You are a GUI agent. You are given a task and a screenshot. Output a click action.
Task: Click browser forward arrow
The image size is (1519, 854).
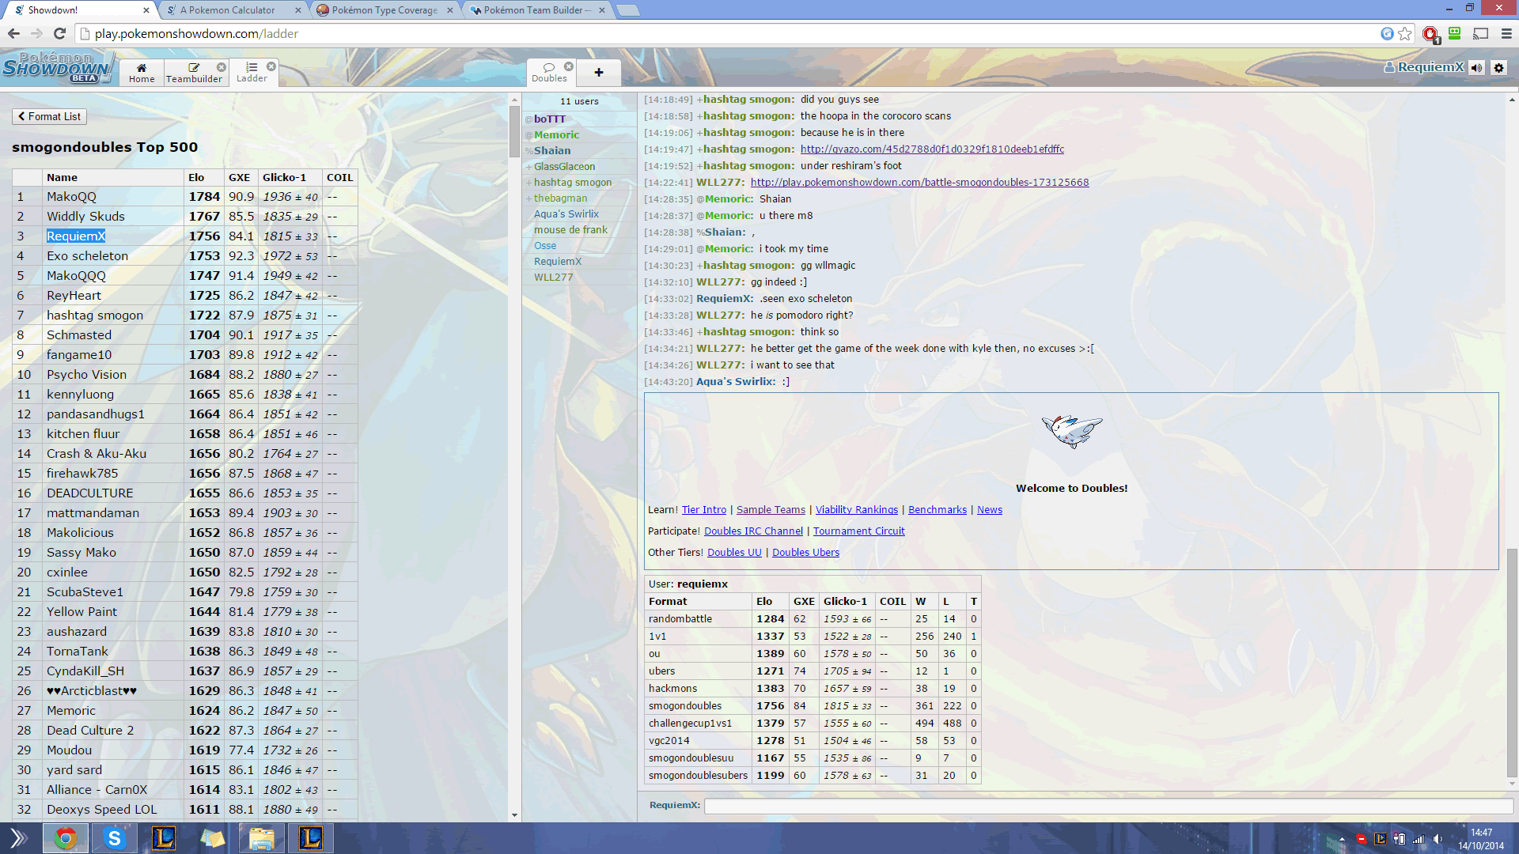[36, 33]
